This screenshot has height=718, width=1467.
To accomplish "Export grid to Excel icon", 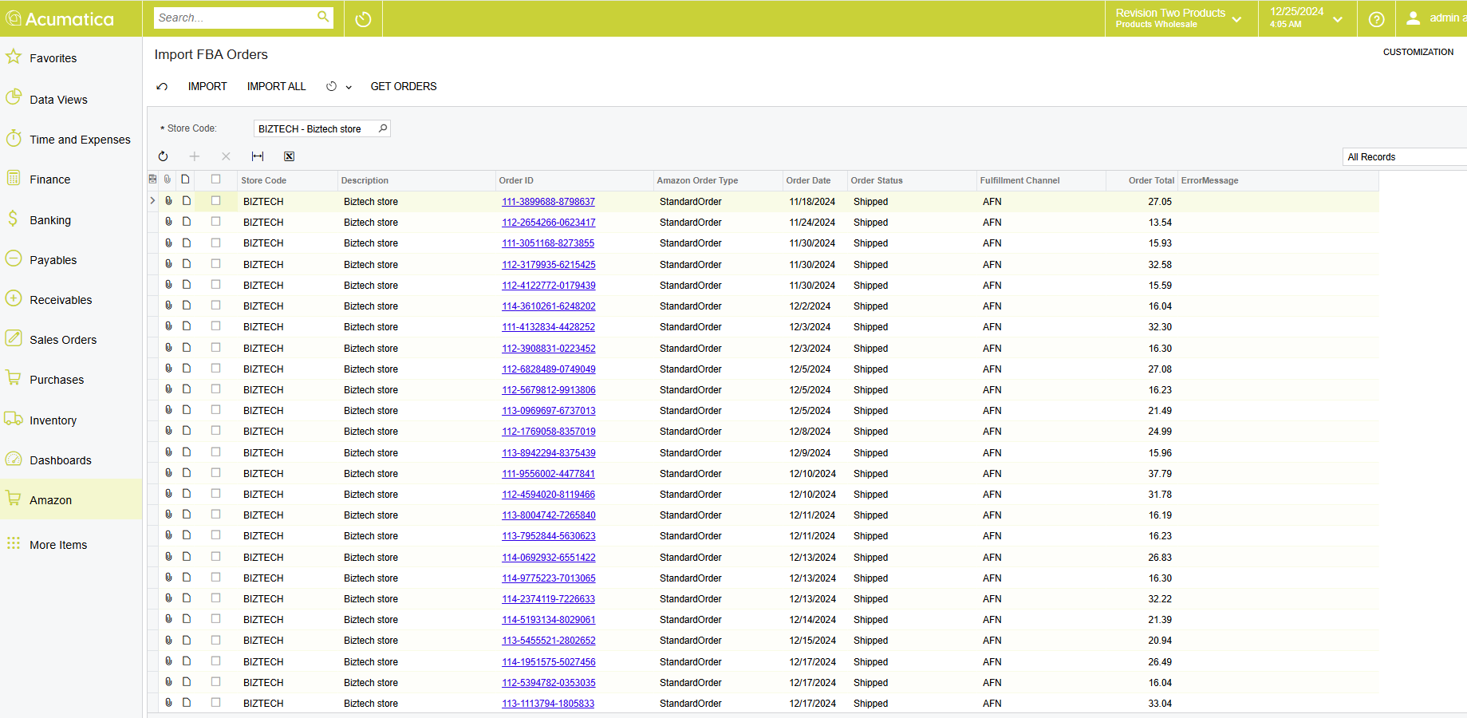I will [x=290, y=156].
